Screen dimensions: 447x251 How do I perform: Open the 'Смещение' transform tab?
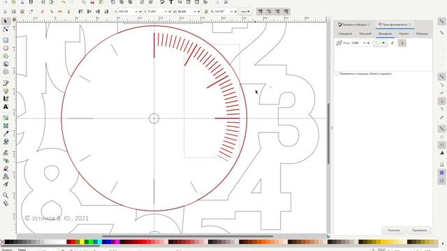[x=345, y=33]
